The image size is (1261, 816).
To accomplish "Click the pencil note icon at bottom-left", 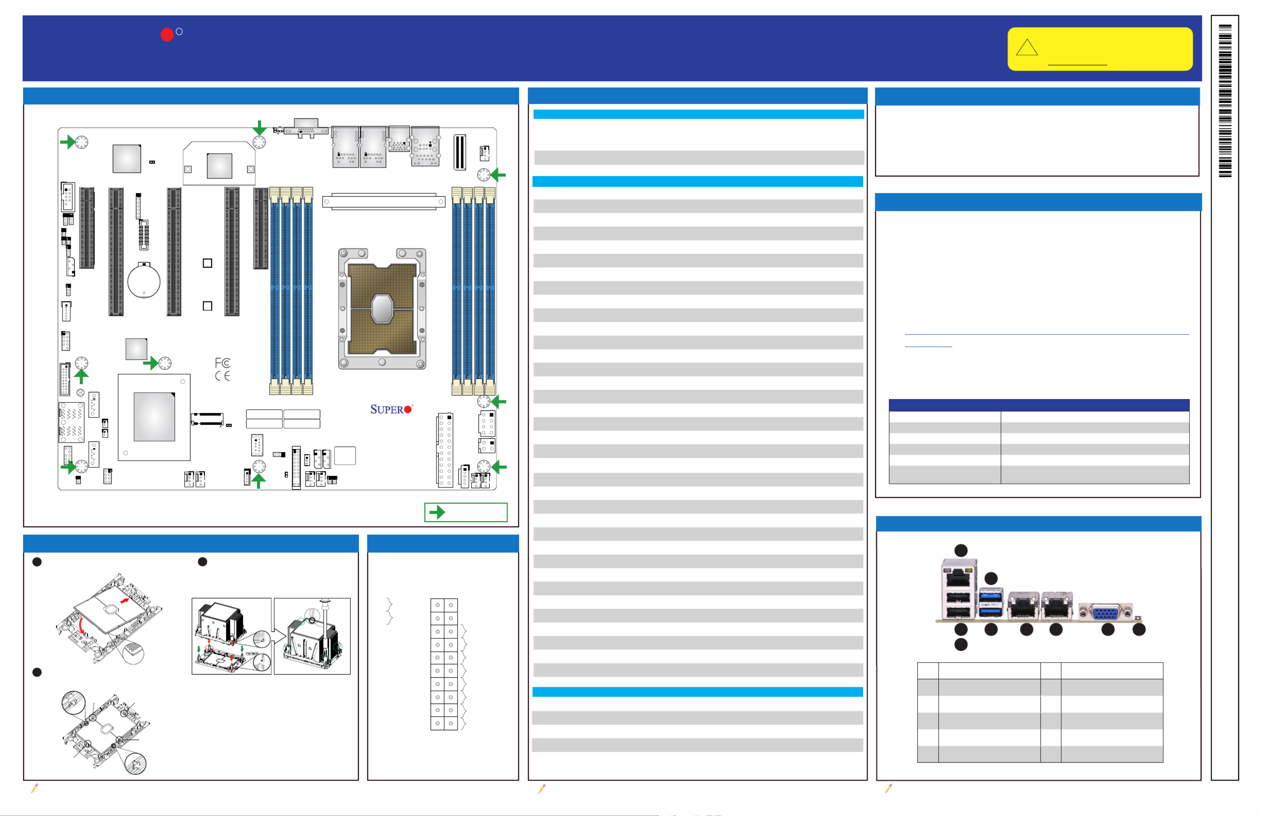I will 35,789.
